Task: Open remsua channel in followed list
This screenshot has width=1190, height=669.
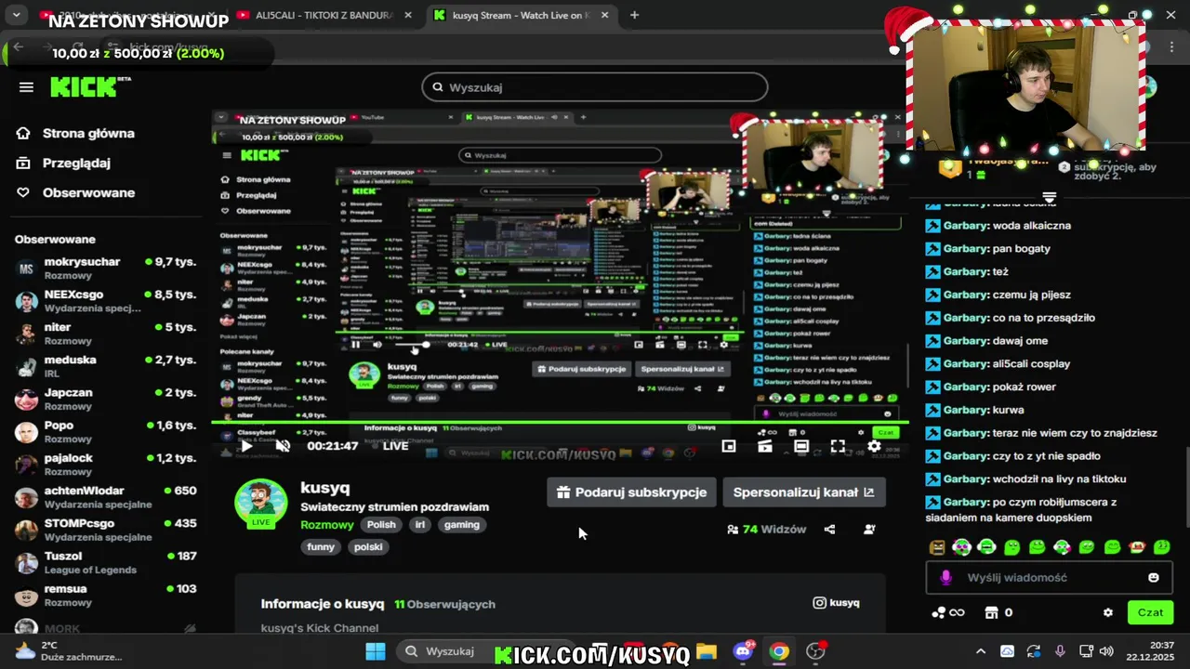Action: tap(106, 596)
